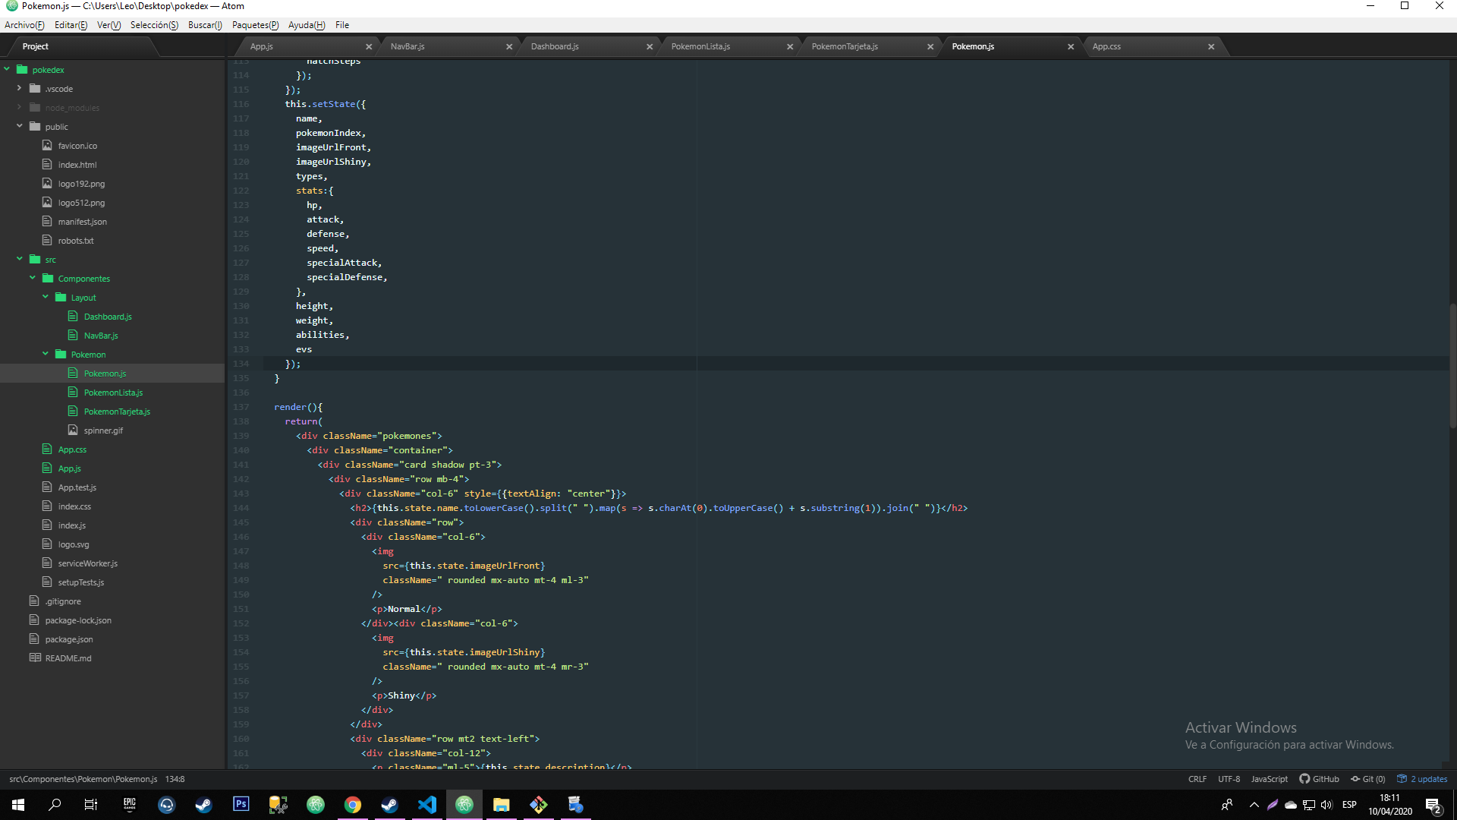
Task: Open Task View on taskbar
Action: click(91, 804)
